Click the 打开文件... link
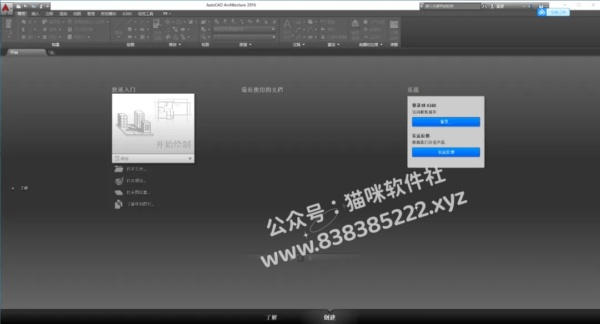 coord(137,169)
